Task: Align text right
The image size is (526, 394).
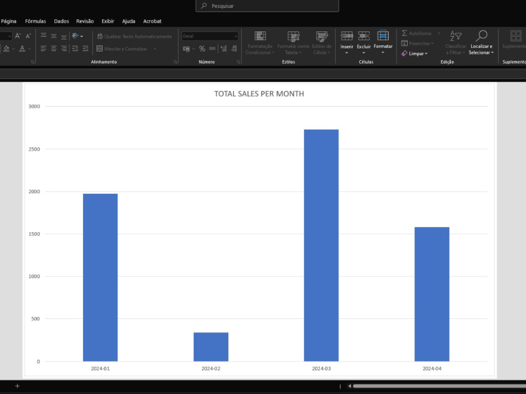Action: [64, 48]
